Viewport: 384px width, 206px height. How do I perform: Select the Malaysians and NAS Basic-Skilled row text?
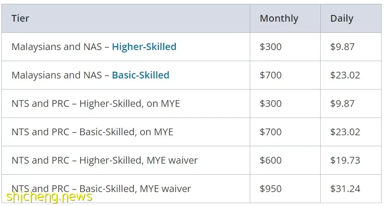point(90,75)
